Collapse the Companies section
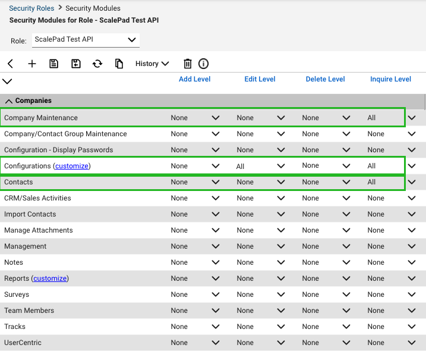426x351 pixels. 9,101
